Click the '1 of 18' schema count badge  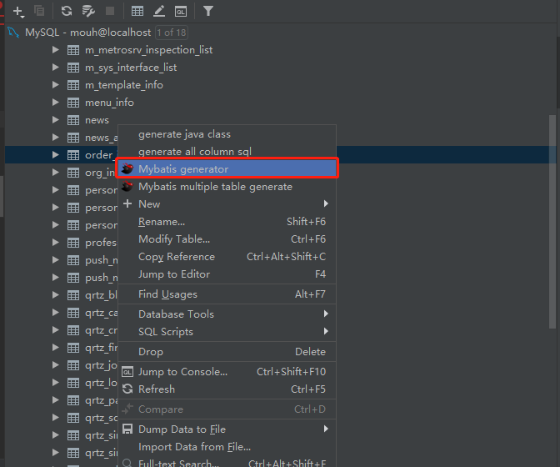pyautogui.click(x=172, y=33)
